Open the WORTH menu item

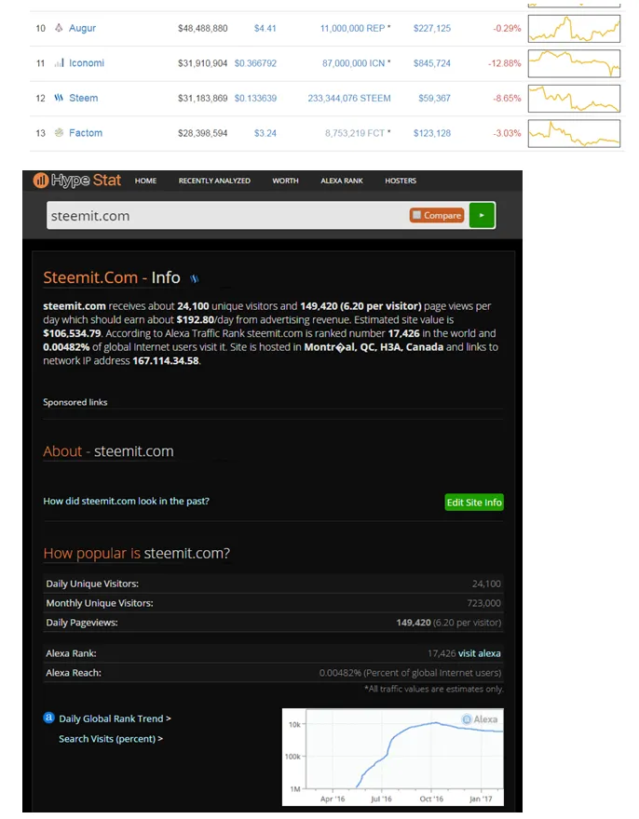[285, 181]
